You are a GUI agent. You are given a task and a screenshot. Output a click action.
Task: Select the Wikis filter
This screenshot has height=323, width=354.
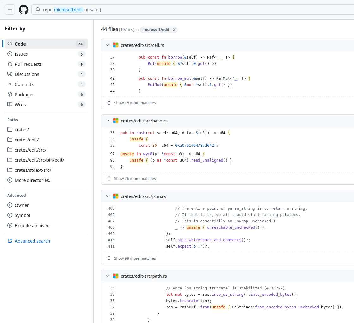click(x=46, y=105)
